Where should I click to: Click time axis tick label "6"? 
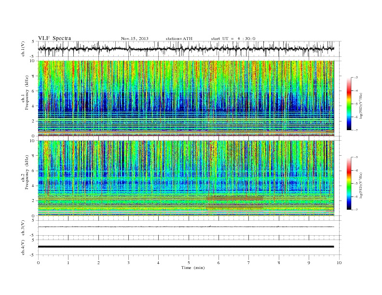218,263
